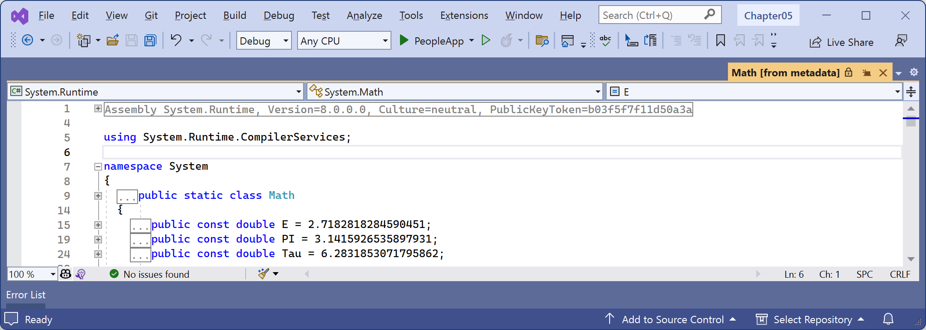The image size is (926, 330).
Task: Open the Analyze menu
Action: pos(364,15)
